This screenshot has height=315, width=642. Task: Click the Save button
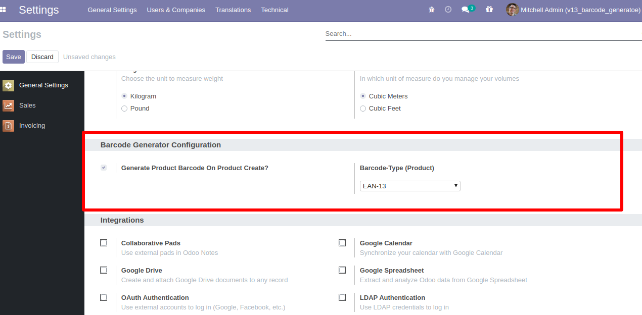(14, 57)
